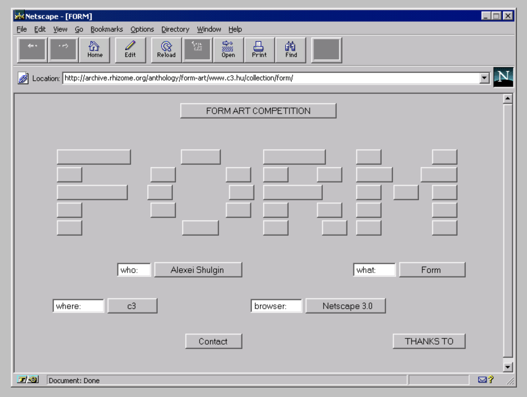Click the scrollbar down arrow
This screenshot has width=527, height=397.
pos(507,367)
